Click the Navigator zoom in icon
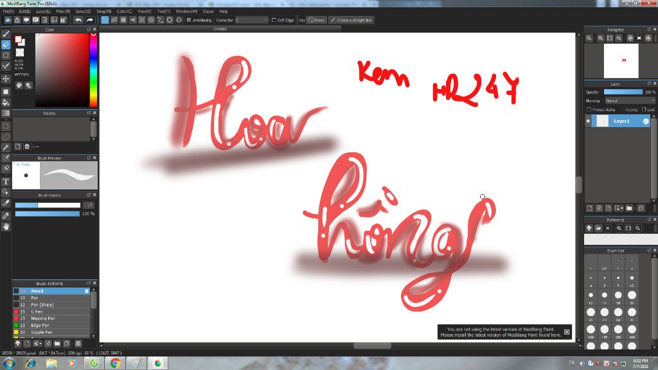Image resolution: width=658 pixels, height=370 pixels. pyautogui.click(x=601, y=38)
